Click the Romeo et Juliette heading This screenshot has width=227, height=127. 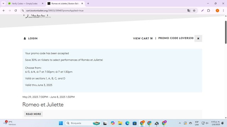pos(43,104)
